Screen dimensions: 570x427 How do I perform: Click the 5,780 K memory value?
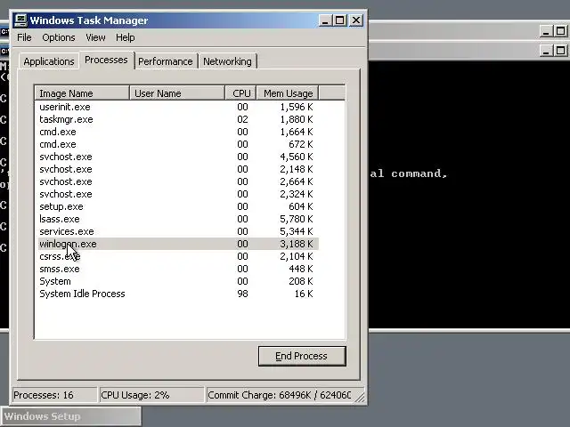point(296,219)
